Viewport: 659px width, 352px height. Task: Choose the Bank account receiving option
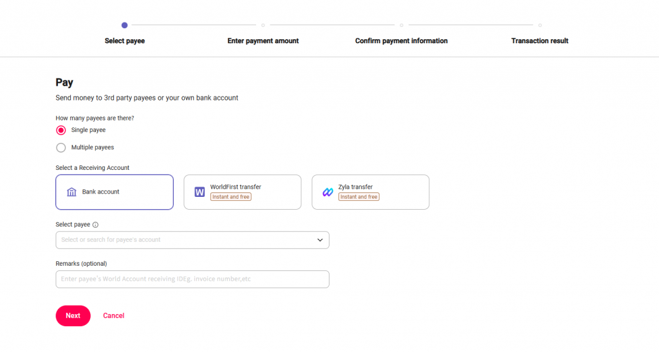[x=115, y=192]
